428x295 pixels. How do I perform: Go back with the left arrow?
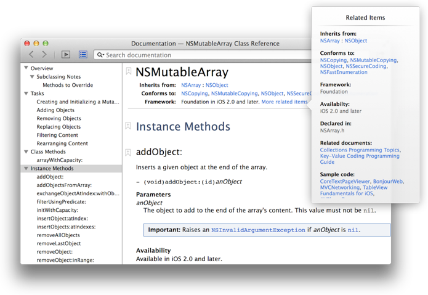[x=31, y=54]
